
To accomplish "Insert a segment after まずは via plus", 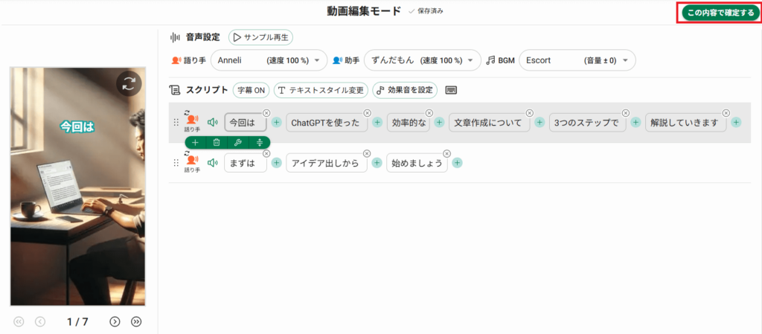I will point(277,163).
